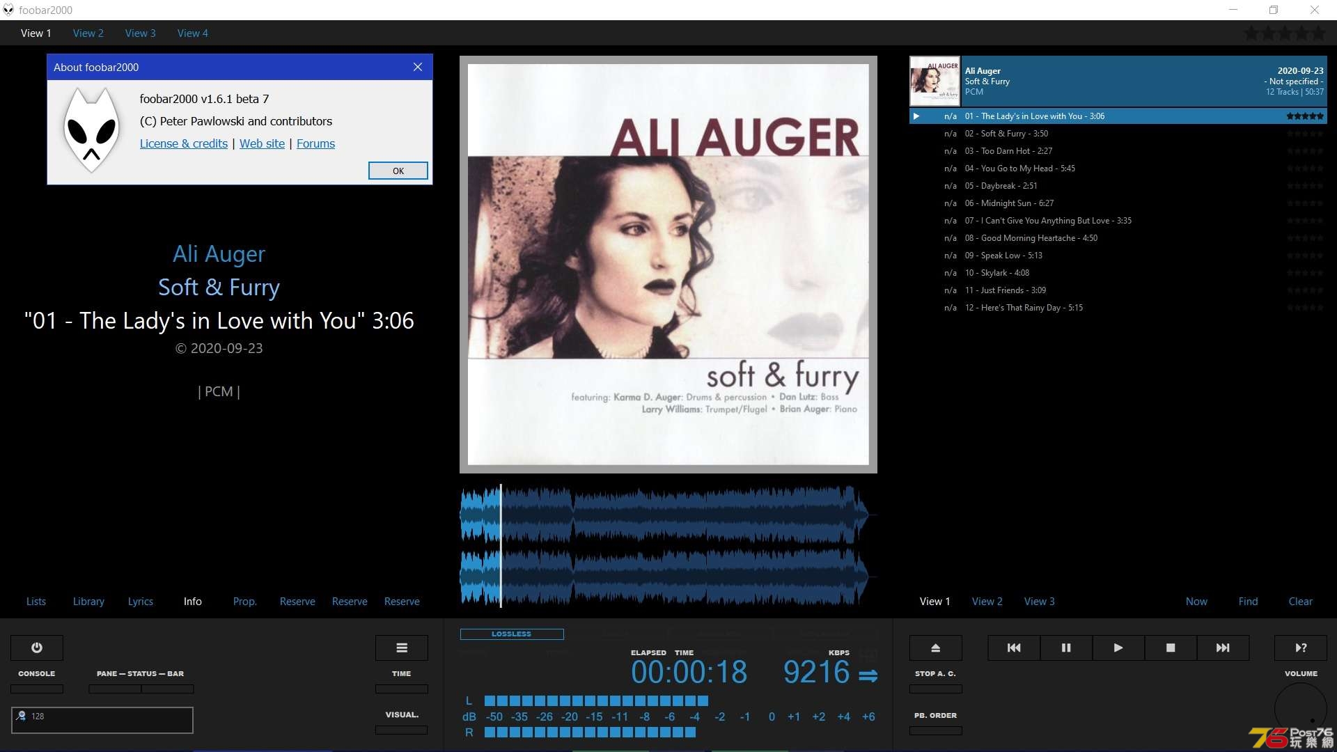The width and height of the screenshot is (1337, 752).
Task: Skip to the next track
Action: coord(1223,648)
